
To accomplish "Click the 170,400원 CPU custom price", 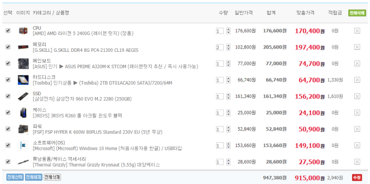I will [309, 31].
